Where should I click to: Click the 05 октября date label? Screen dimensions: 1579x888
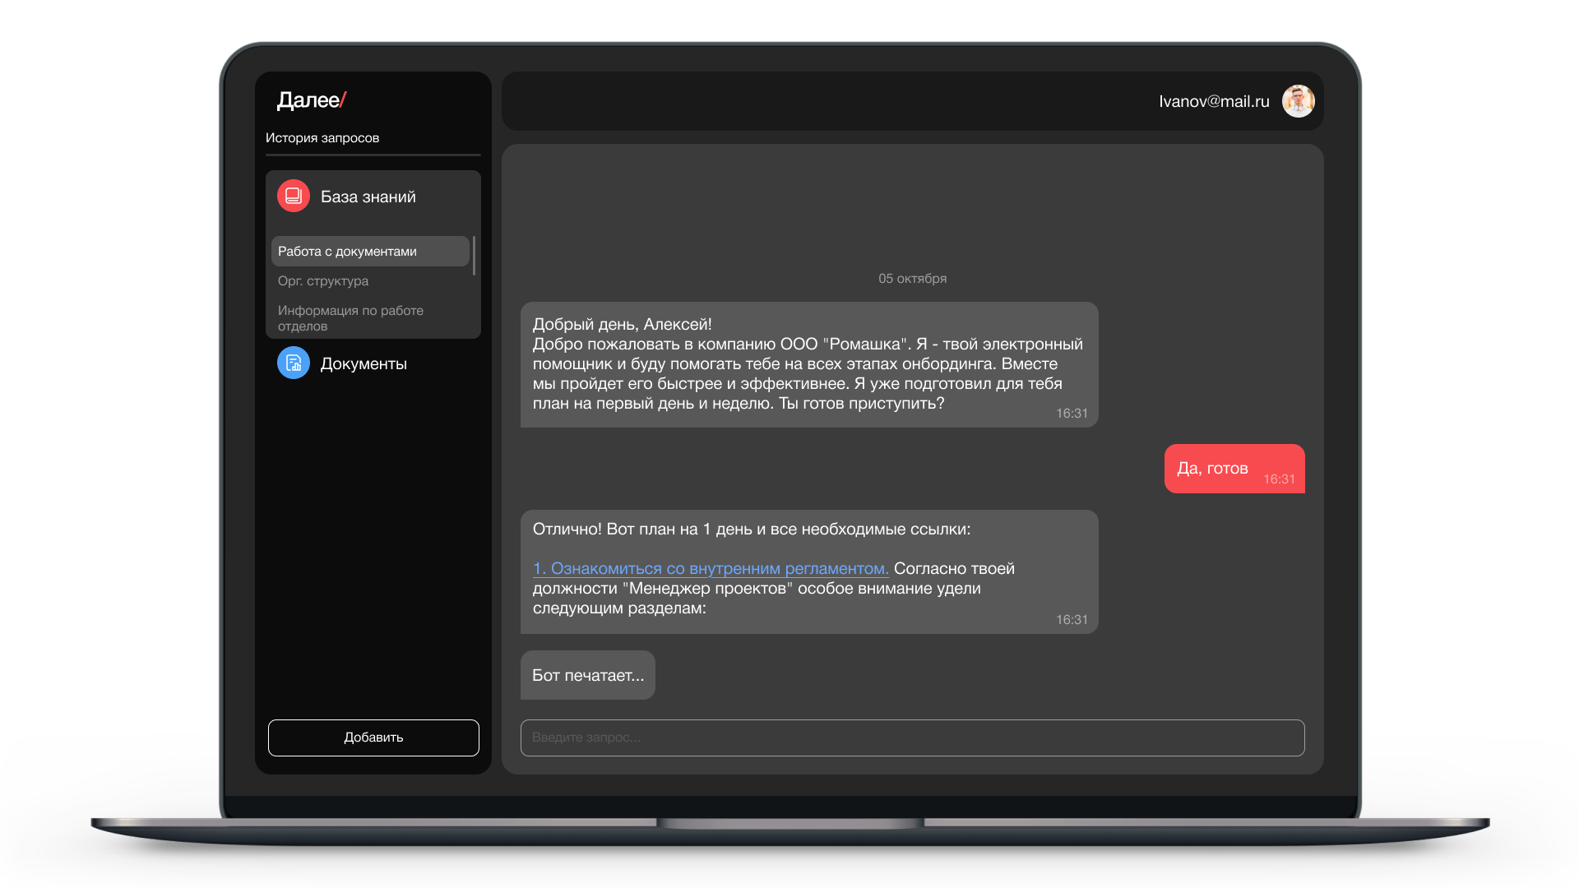pos(912,278)
